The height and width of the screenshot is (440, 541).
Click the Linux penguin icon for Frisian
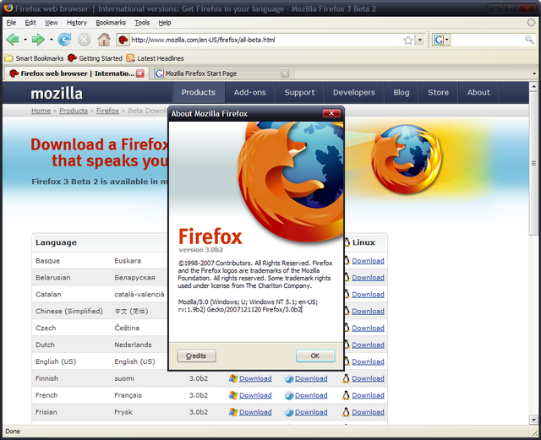pyautogui.click(x=346, y=412)
